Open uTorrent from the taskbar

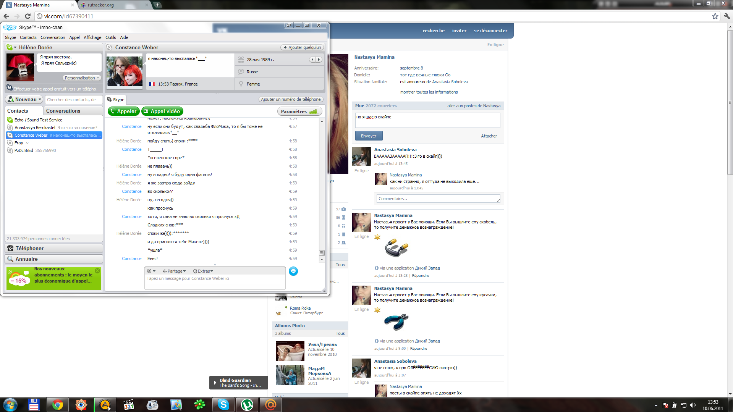pyautogui.click(x=247, y=404)
